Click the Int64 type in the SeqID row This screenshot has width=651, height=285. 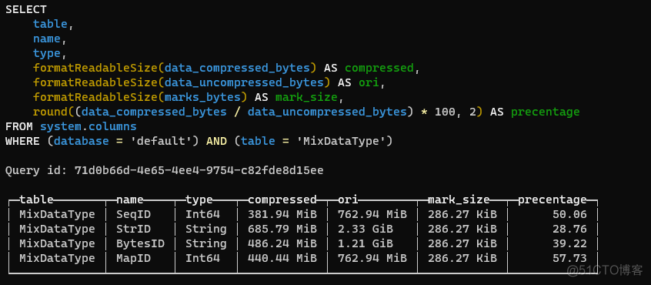tap(202, 214)
